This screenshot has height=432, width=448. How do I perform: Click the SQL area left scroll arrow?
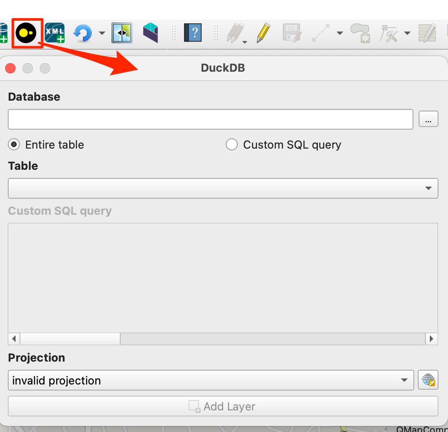[14, 339]
